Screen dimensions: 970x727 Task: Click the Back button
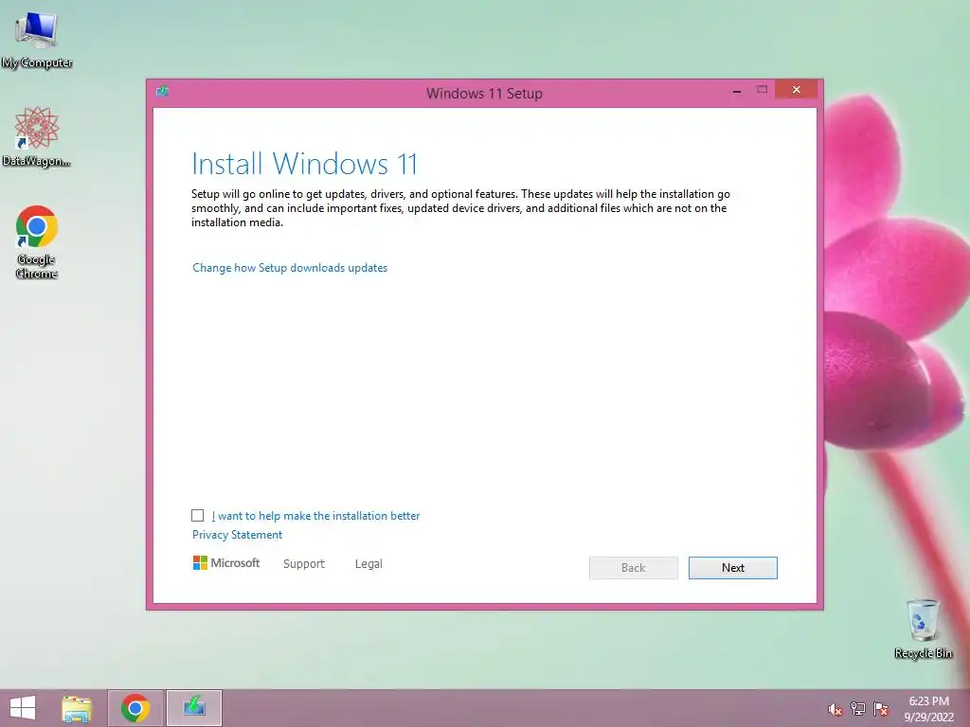coord(634,568)
